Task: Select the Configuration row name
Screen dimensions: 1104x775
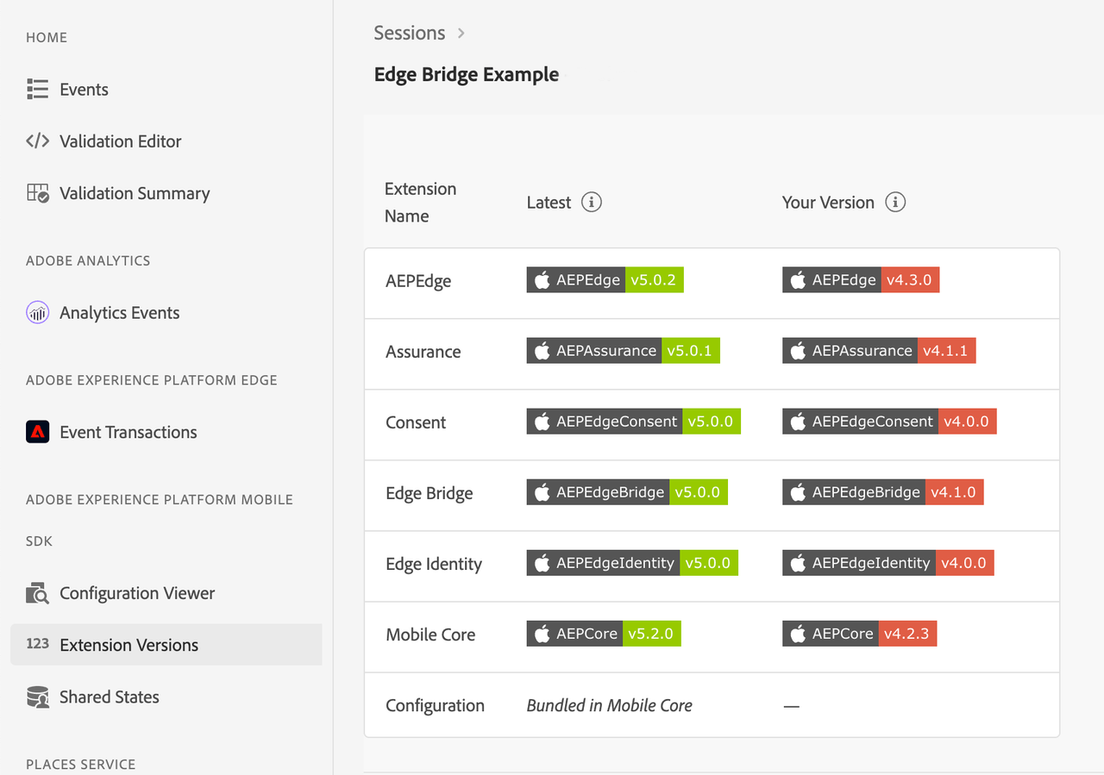Action: (435, 705)
